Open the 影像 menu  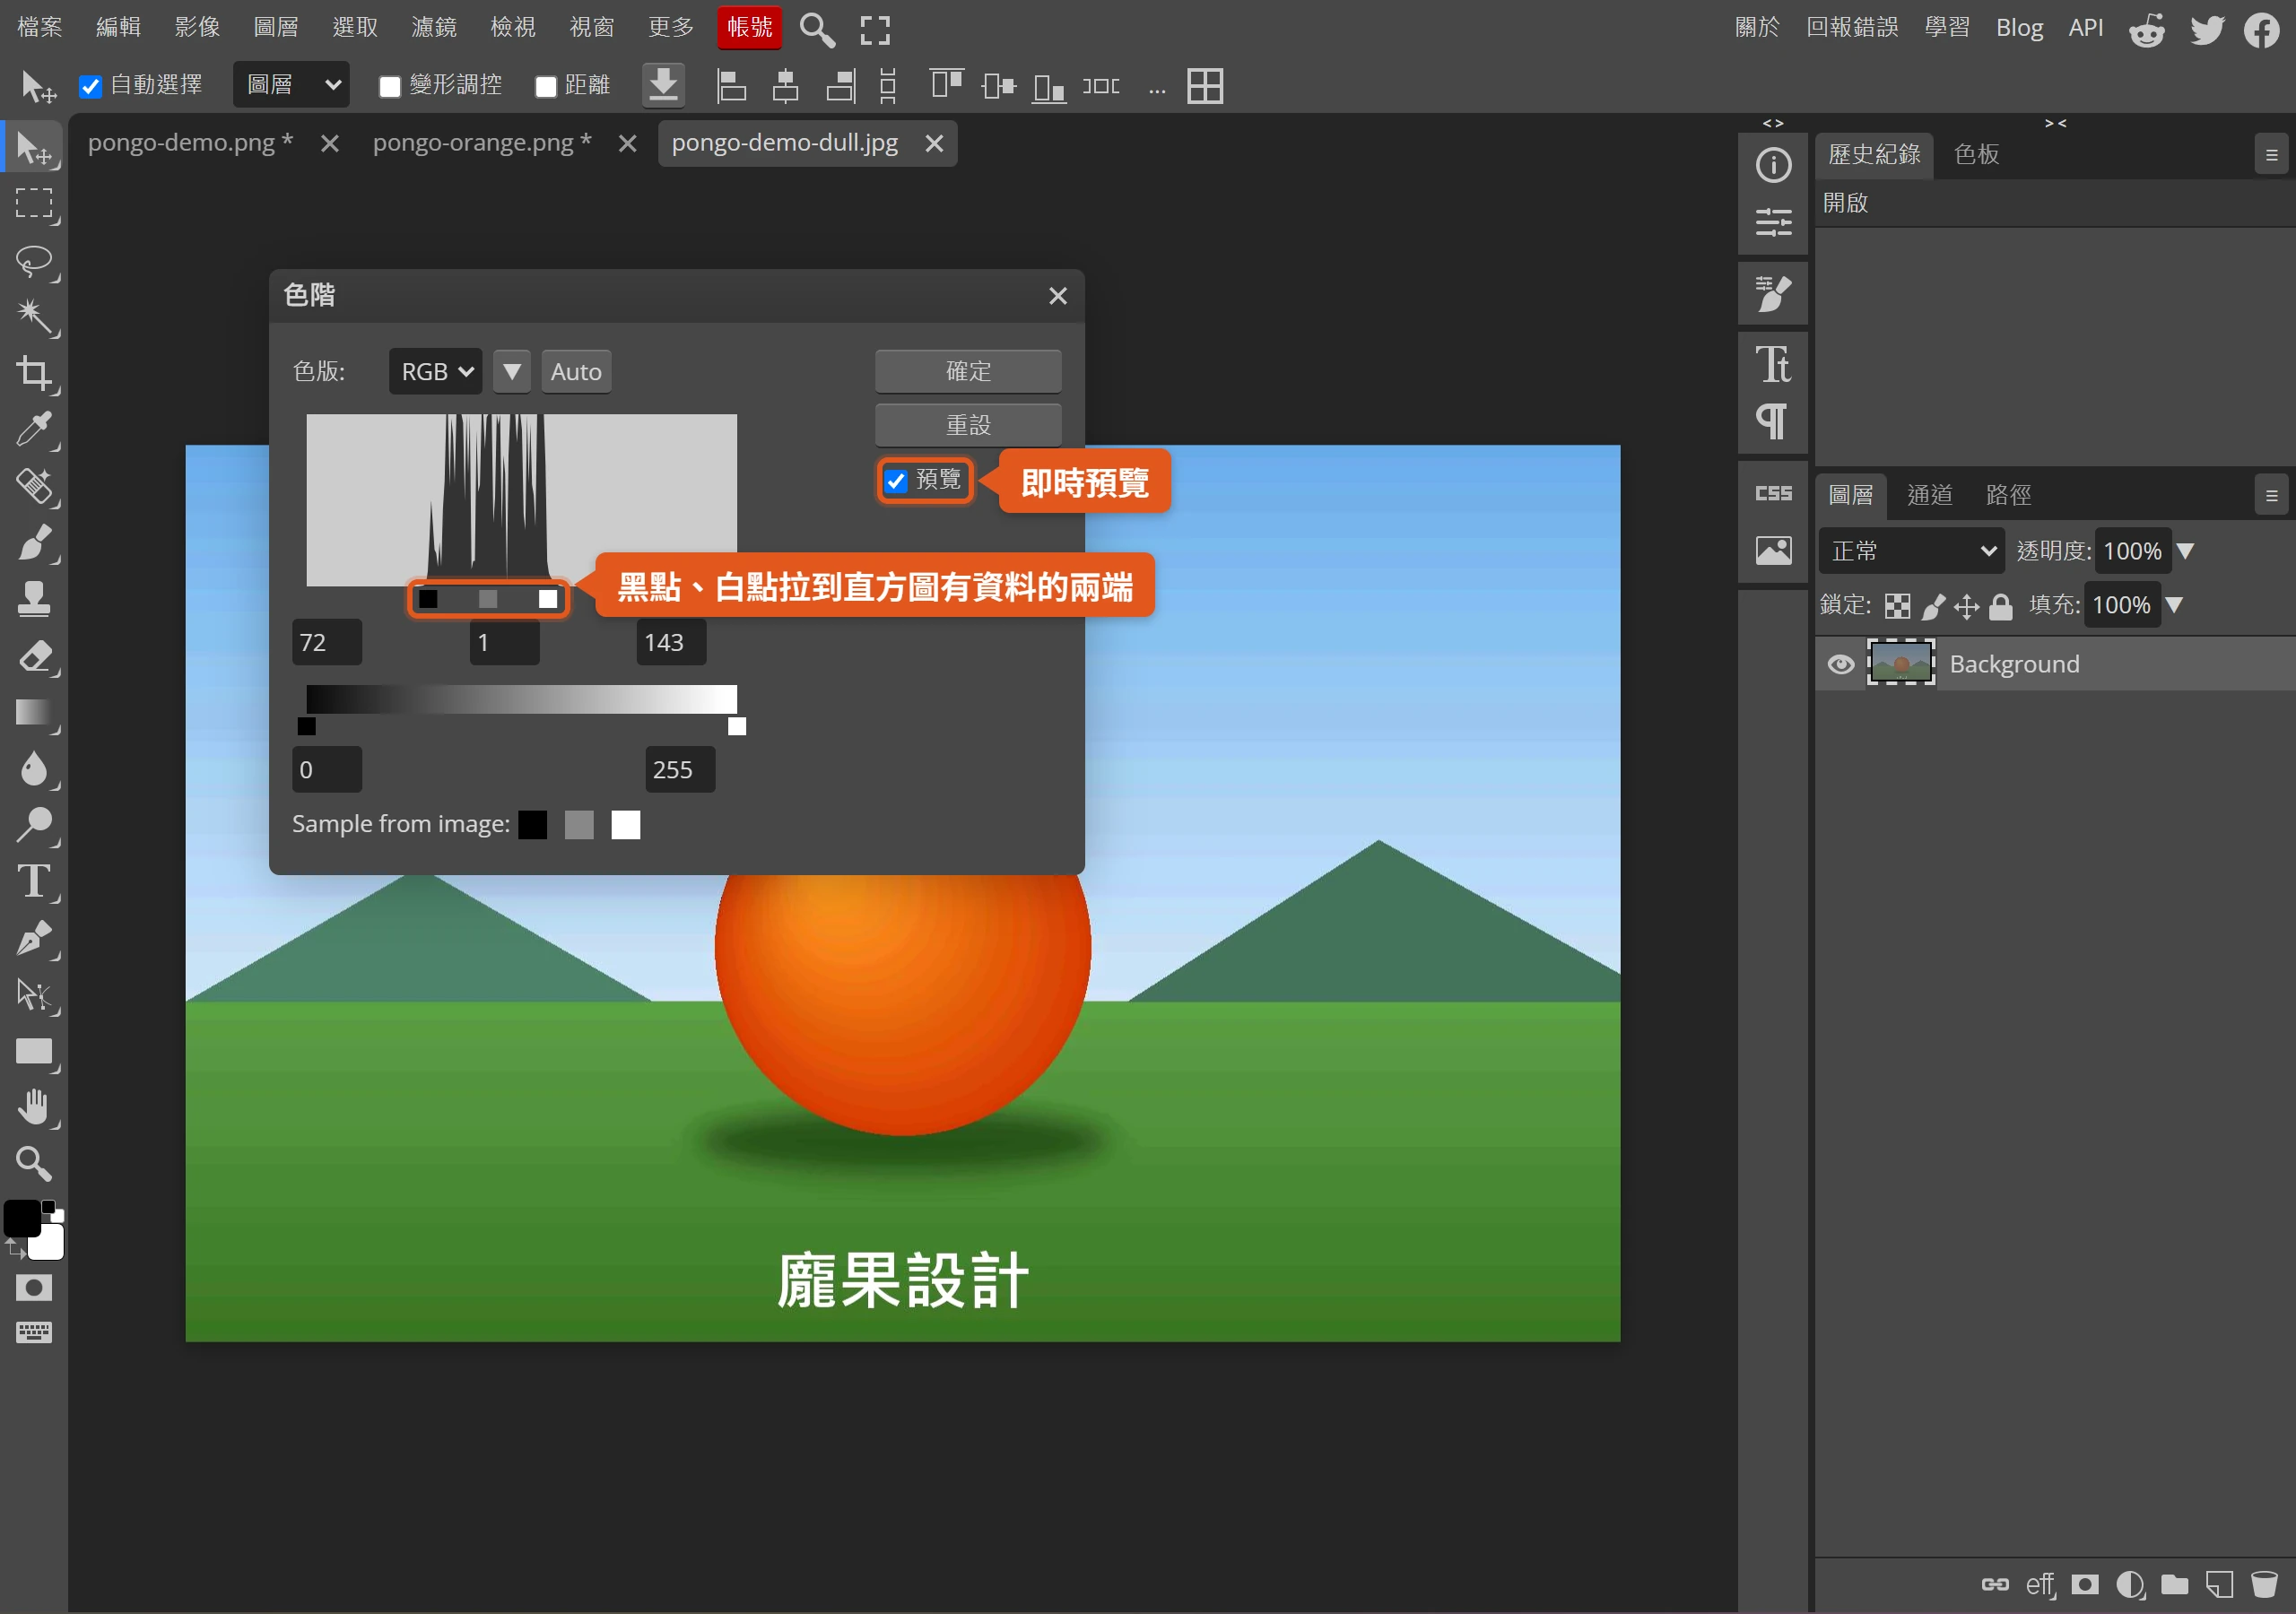click(197, 27)
